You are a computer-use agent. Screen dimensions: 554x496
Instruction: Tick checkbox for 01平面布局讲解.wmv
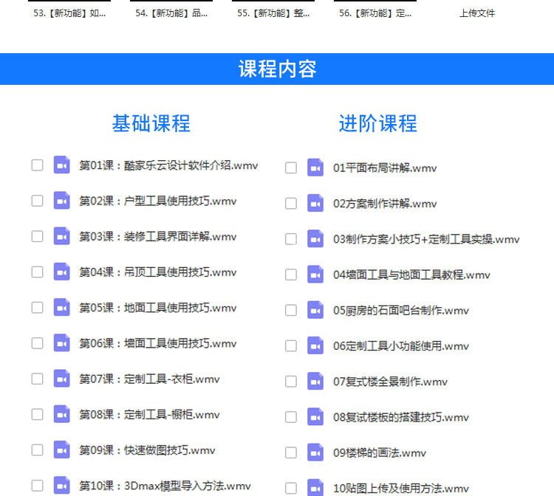click(291, 168)
